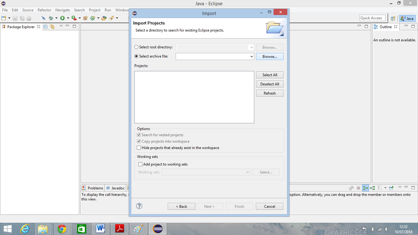This screenshot has height=235, width=418.
Task: Choose the Select root directory option
Action: (136, 47)
